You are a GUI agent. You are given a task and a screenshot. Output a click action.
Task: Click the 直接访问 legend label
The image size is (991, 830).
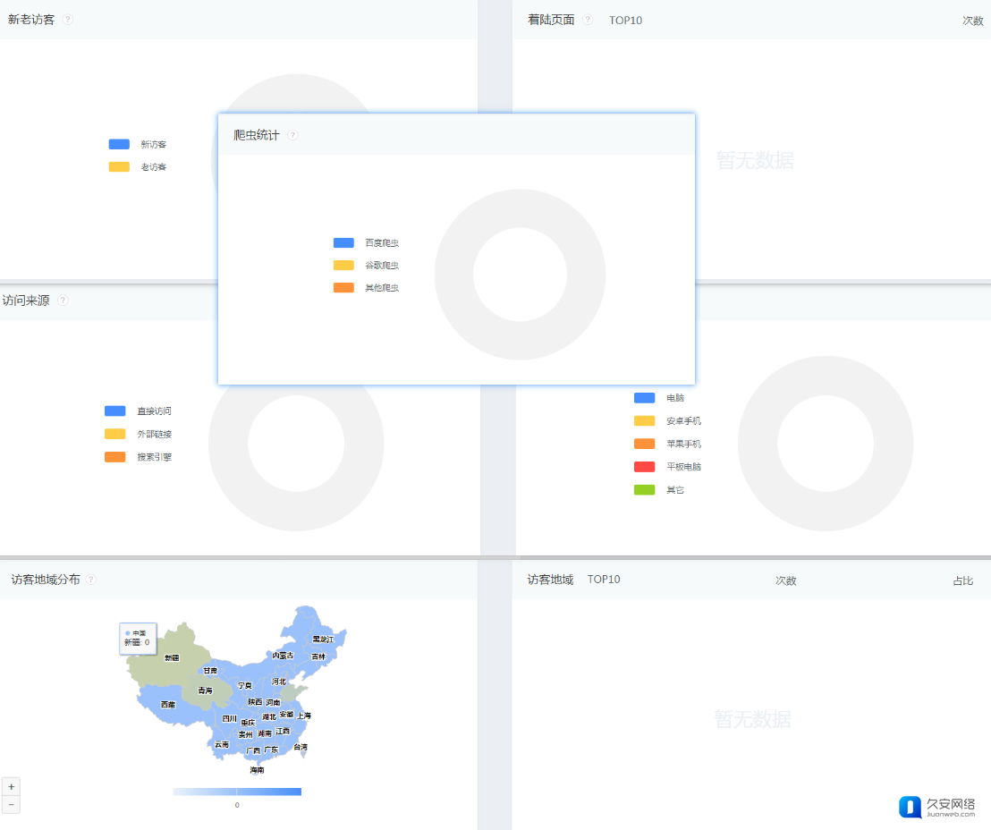[154, 411]
